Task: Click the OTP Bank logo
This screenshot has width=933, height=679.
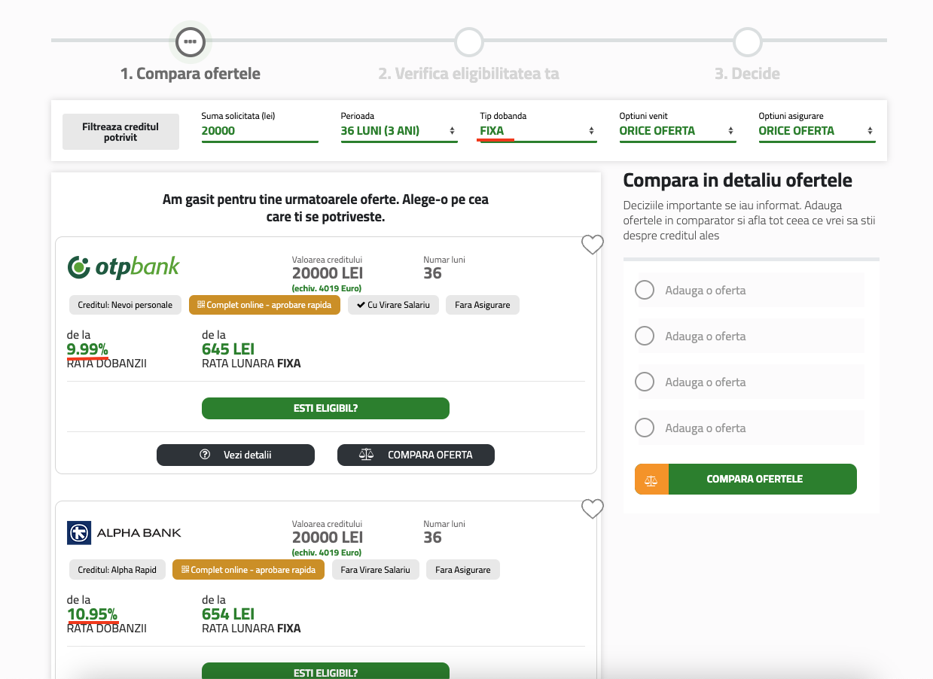Action: (x=123, y=266)
